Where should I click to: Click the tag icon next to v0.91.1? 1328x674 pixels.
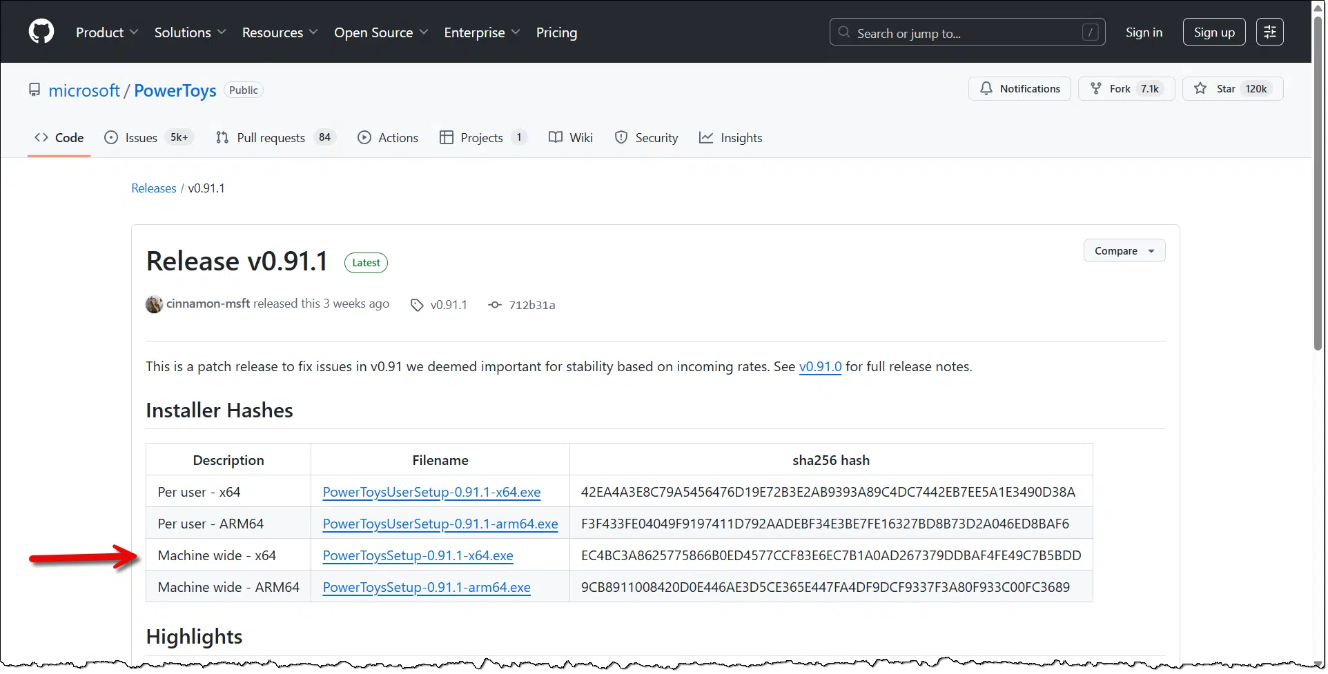[x=417, y=305]
